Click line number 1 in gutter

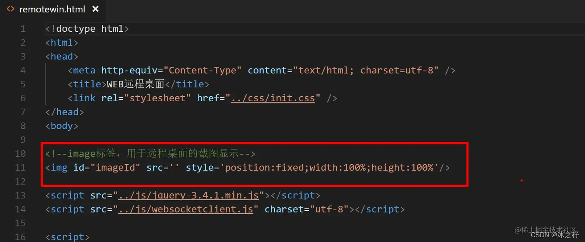(23, 29)
